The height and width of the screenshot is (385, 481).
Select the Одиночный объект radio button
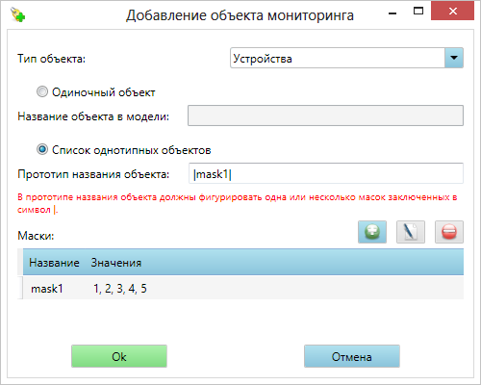pyautogui.click(x=42, y=92)
